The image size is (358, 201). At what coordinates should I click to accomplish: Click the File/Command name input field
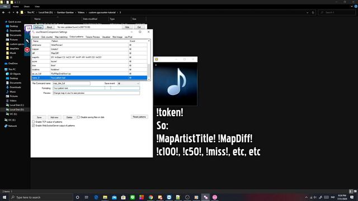coord(72,83)
